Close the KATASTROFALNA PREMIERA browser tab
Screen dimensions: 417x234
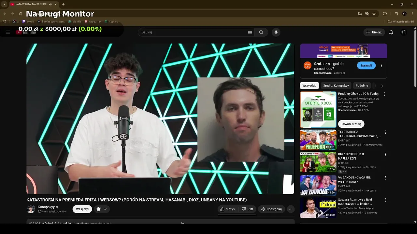56,4
